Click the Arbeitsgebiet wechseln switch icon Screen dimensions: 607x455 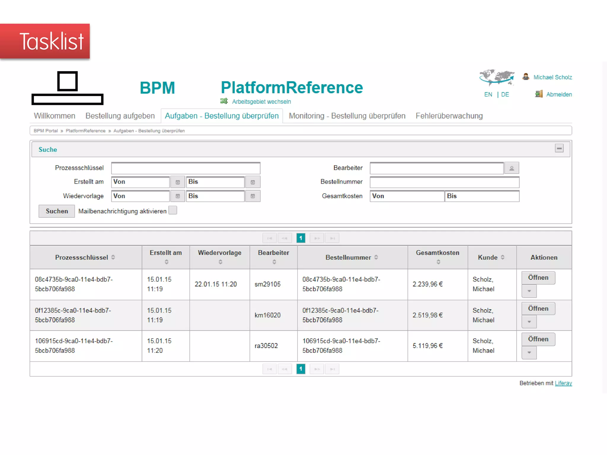224,101
